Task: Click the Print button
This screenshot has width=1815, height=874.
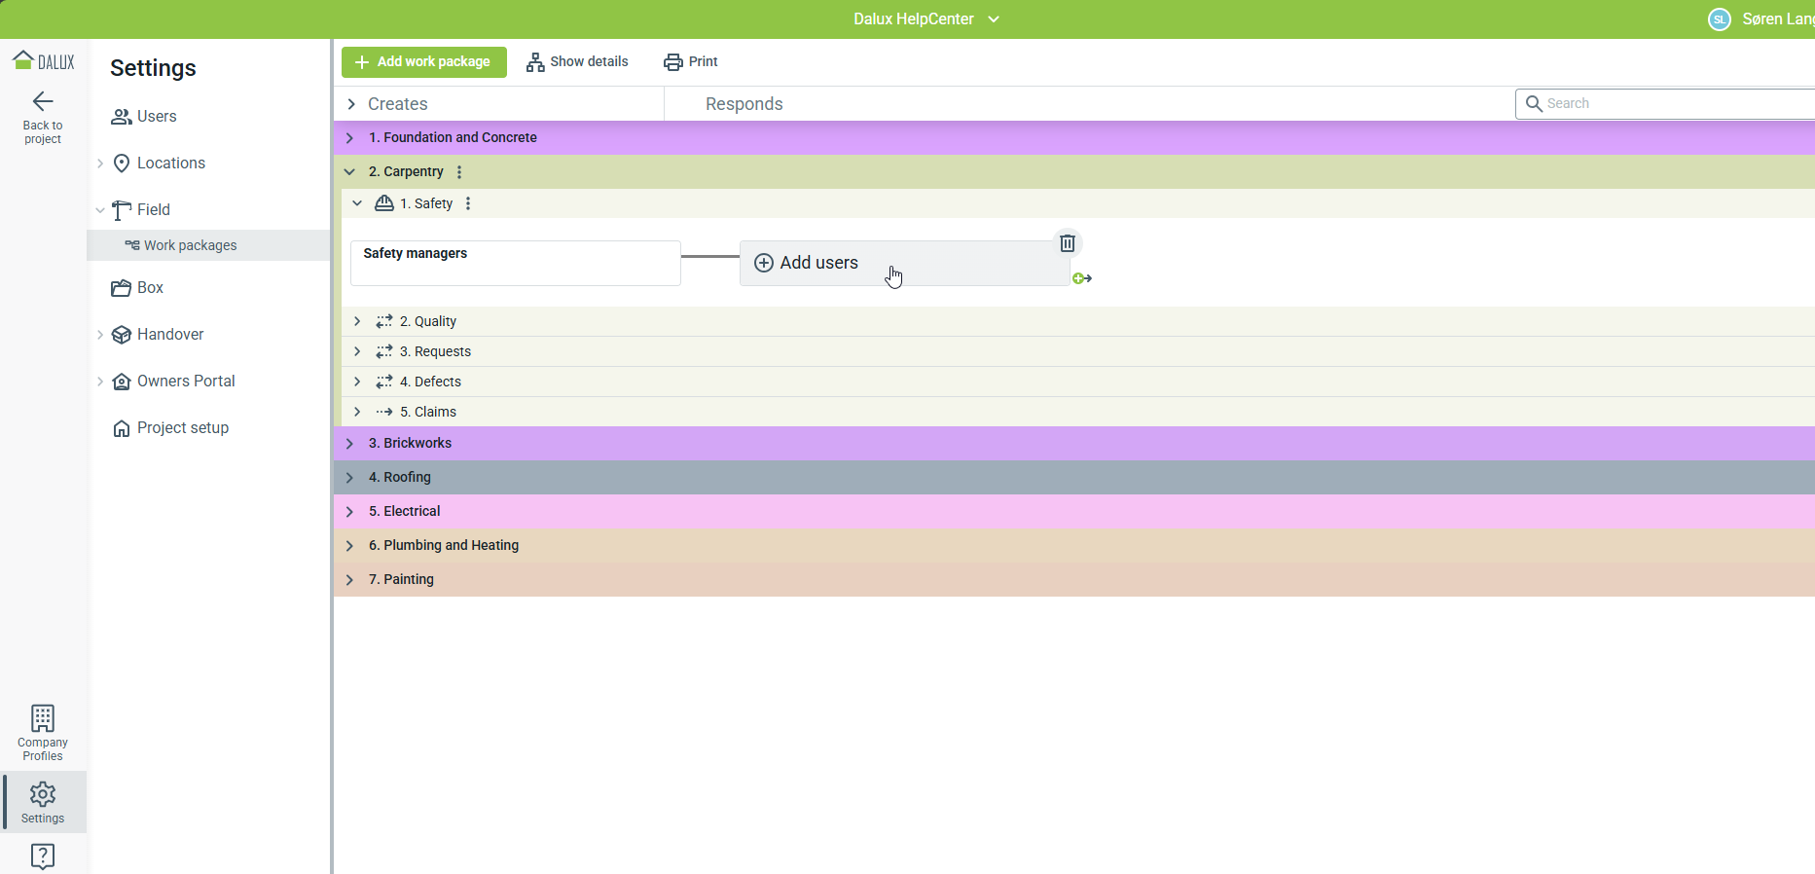Action: click(690, 62)
